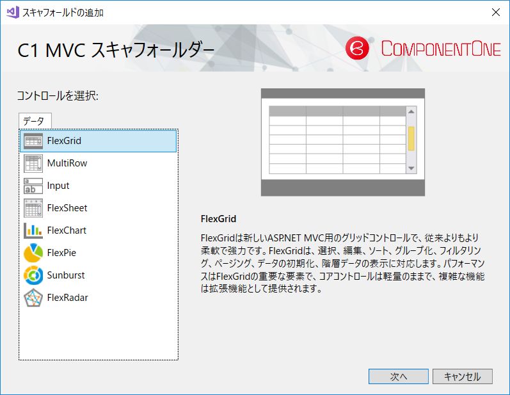The height and width of the screenshot is (395, 510).
Task: Select the FlexChart bar chart icon
Action: (33, 230)
